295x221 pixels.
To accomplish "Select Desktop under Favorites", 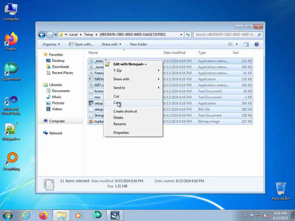I will [58, 61].
